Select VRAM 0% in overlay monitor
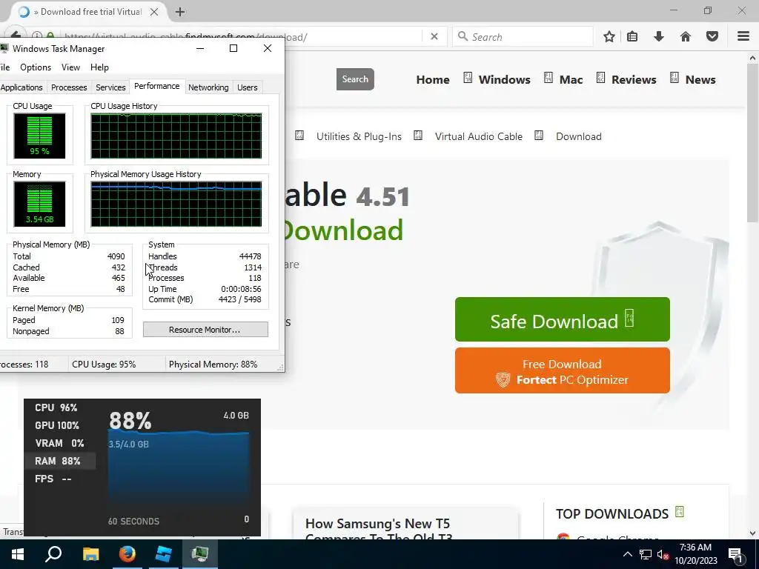Screen dimensions: 759x569 coord(59,443)
